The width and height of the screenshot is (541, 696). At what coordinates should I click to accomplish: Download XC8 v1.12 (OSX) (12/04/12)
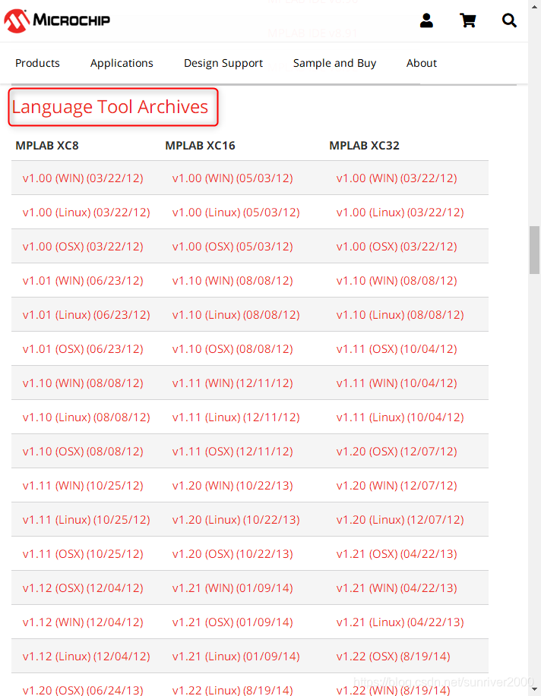click(83, 588)
